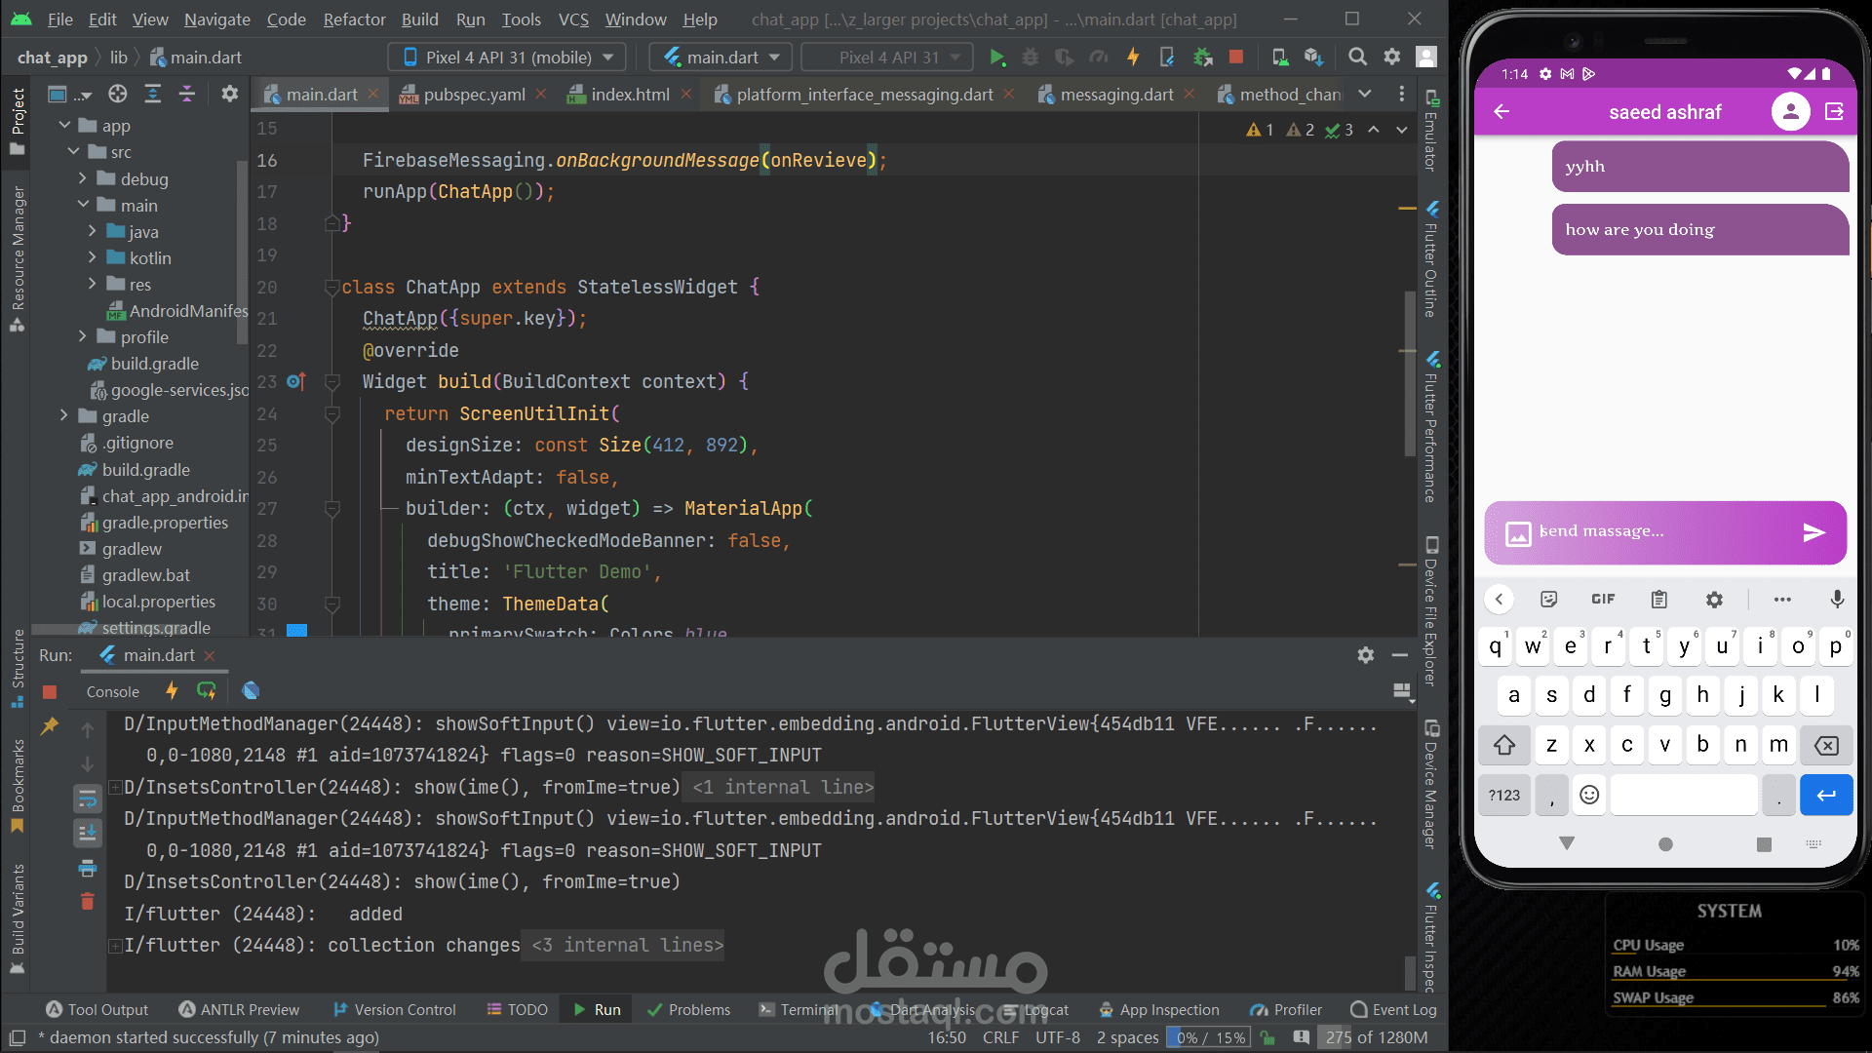Expand the kotlin folder in project tree
Viewport: 1872px width, 1053px height.
tap(93, 257)
